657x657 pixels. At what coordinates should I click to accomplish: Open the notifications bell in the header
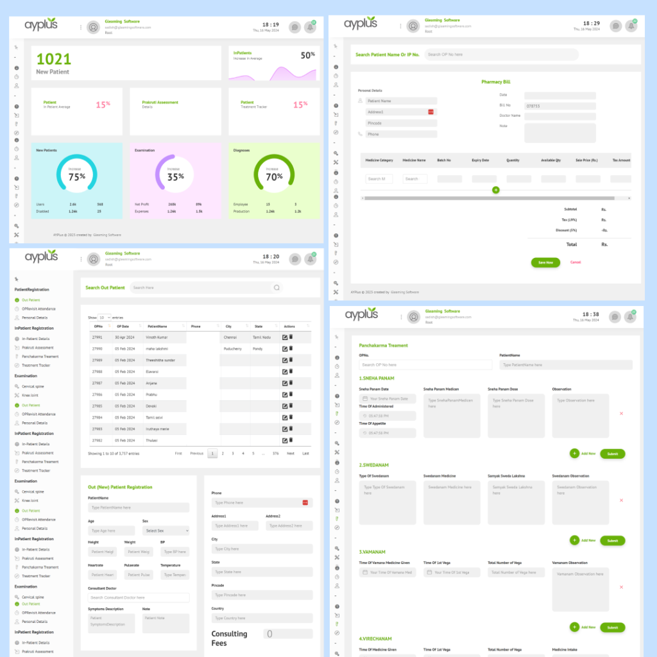coord(310,26)
